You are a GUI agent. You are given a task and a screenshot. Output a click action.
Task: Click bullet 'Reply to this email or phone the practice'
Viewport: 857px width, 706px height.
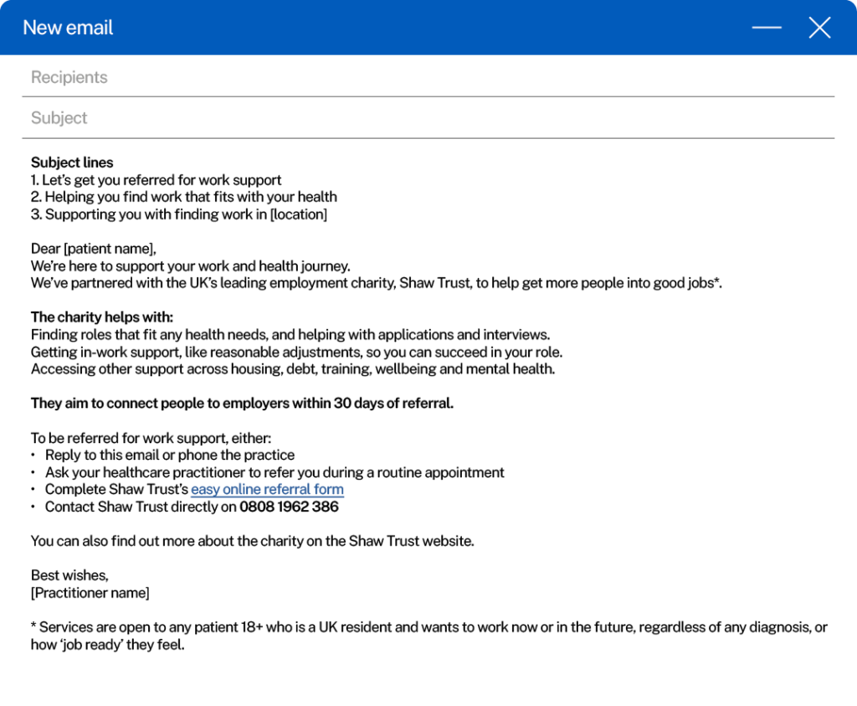[x=170, y=455]
